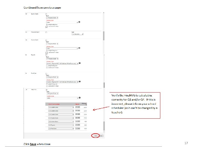Toggle Use Score's % Value under Q3 Quarter Grade
200x150 pixels.
click(46, 27)
